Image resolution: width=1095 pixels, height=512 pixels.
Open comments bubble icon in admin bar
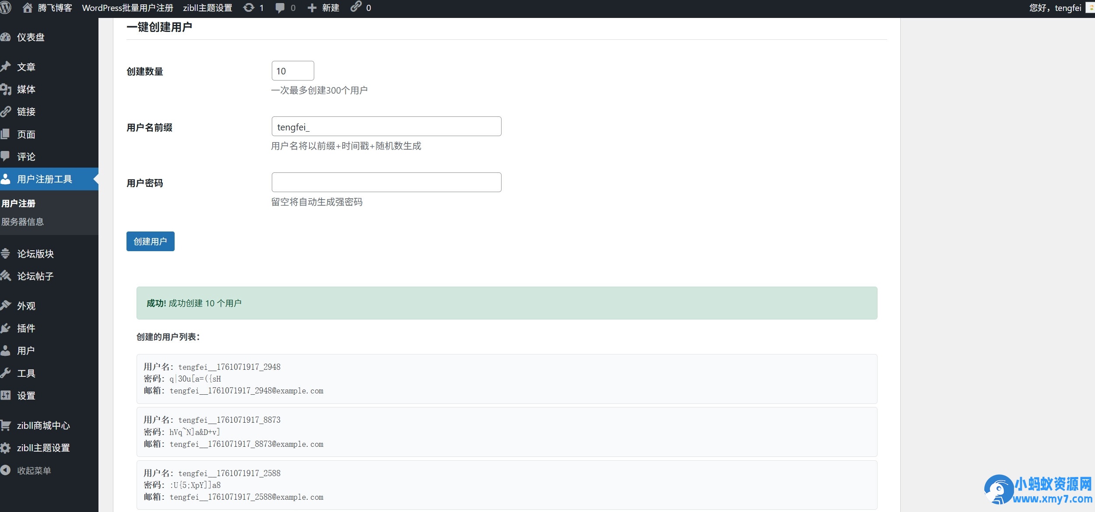click(280, 8)
